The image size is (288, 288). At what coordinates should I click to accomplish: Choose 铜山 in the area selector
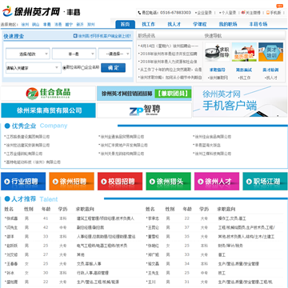click(36, 24)
